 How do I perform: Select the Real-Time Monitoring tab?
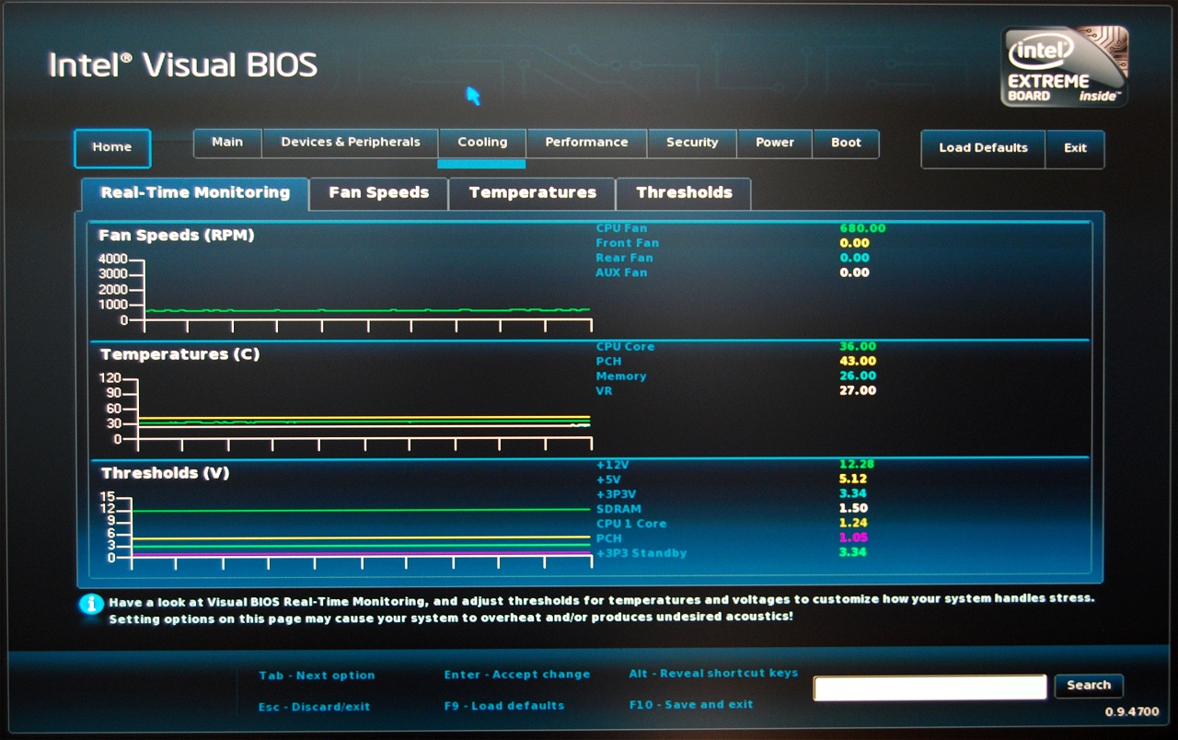point(195,193)
